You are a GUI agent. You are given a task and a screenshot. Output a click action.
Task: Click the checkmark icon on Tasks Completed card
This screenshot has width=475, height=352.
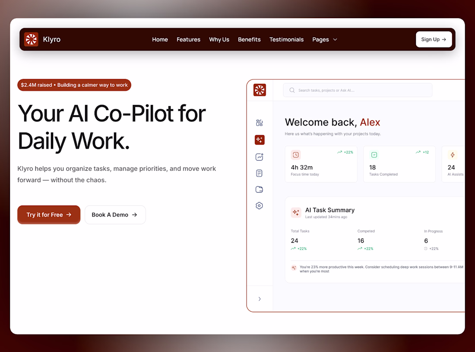coord(374,155)
